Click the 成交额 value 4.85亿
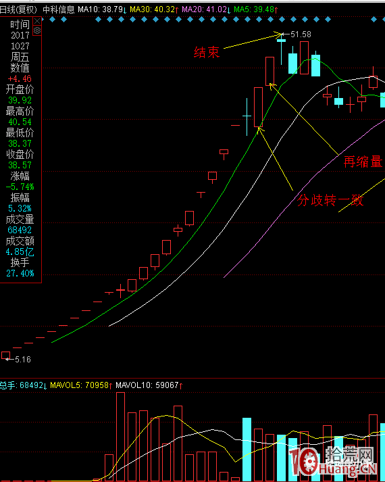The width and height of the screenshot is (385, 482). coord(20,251)
